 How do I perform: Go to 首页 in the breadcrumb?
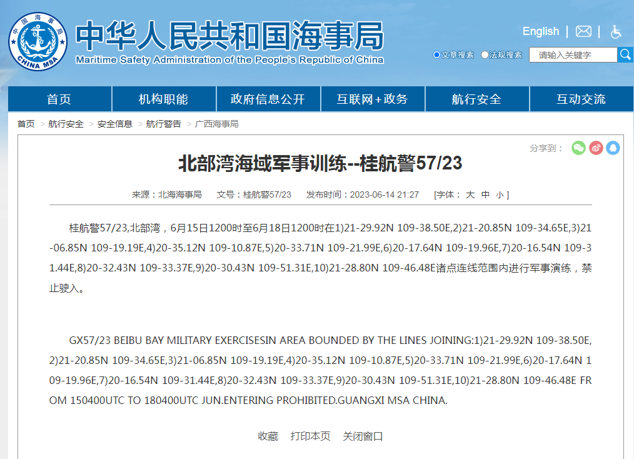(26, 124)
